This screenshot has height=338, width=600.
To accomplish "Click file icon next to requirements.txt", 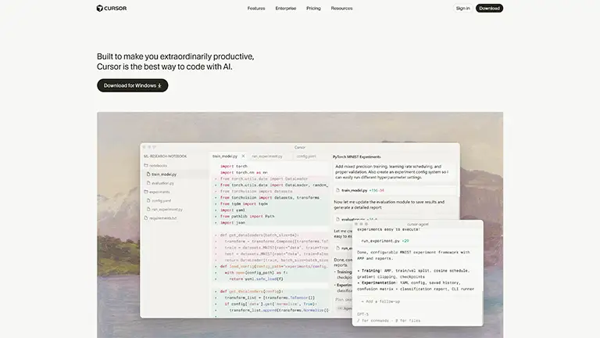I will [146, 218].
